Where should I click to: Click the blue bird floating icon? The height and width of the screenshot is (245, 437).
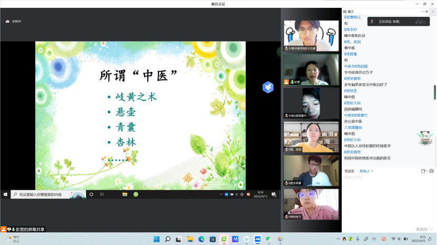[x=268, y=87]
